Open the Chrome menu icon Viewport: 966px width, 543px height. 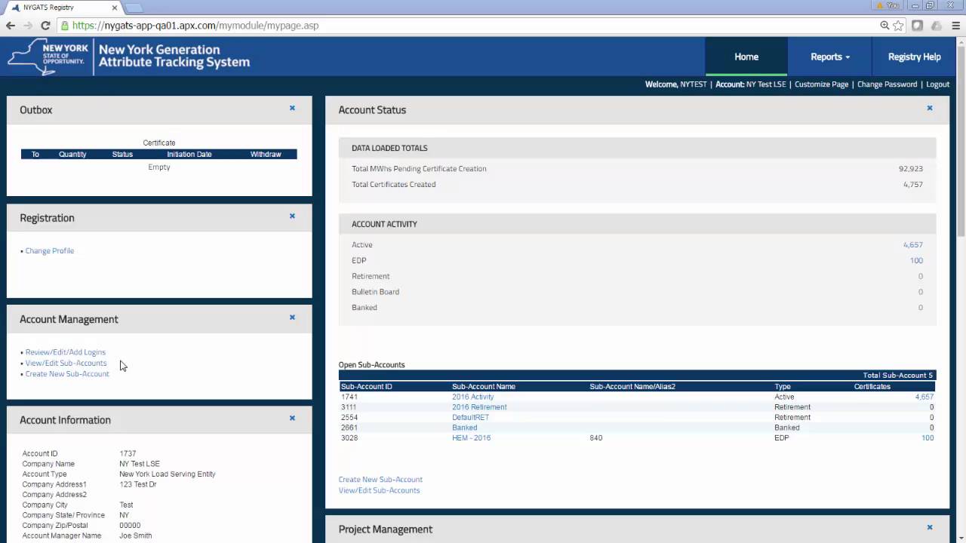[955, 26]
